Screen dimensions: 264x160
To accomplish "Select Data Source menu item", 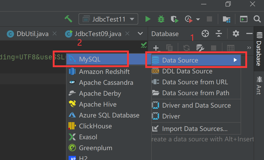I will pos(196,60).
